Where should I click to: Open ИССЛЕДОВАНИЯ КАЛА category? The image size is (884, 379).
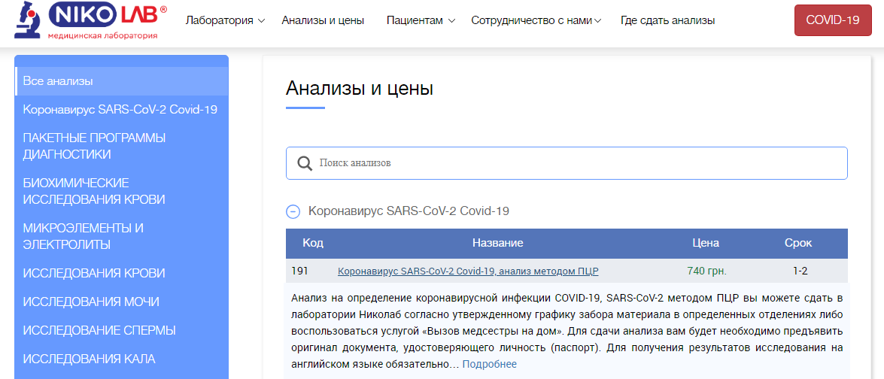click(x=89, y=359)
